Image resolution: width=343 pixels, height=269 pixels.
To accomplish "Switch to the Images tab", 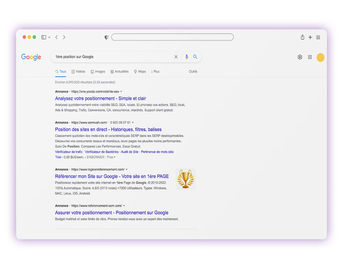I will click(x=98, y=72).
